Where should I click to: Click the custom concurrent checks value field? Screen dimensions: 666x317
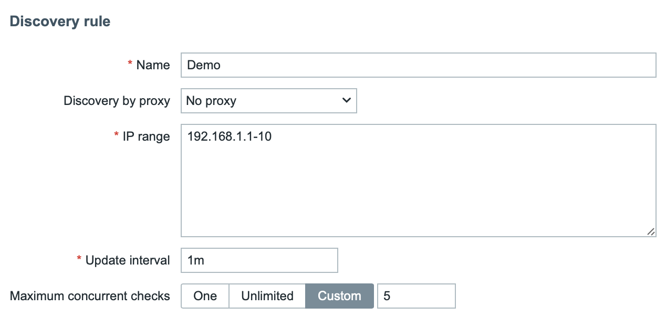tap(416, 296)
